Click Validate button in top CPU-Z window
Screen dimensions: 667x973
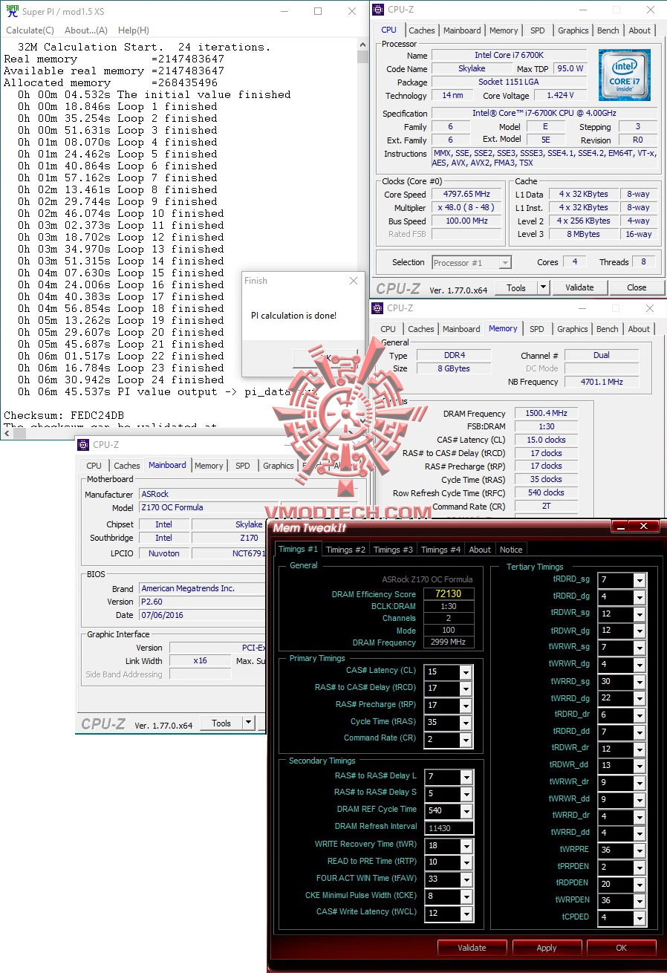click(579, 287)
